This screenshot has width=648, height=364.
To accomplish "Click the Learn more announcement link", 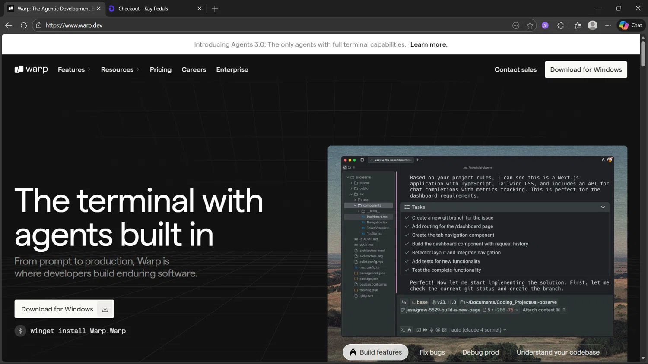I will pyautogui.click(x=429, y=44).
